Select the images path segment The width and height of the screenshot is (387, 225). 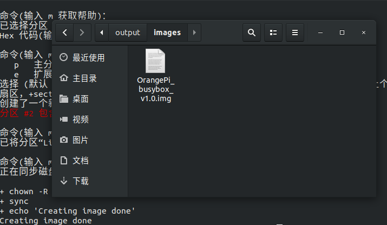click(167, 32)
